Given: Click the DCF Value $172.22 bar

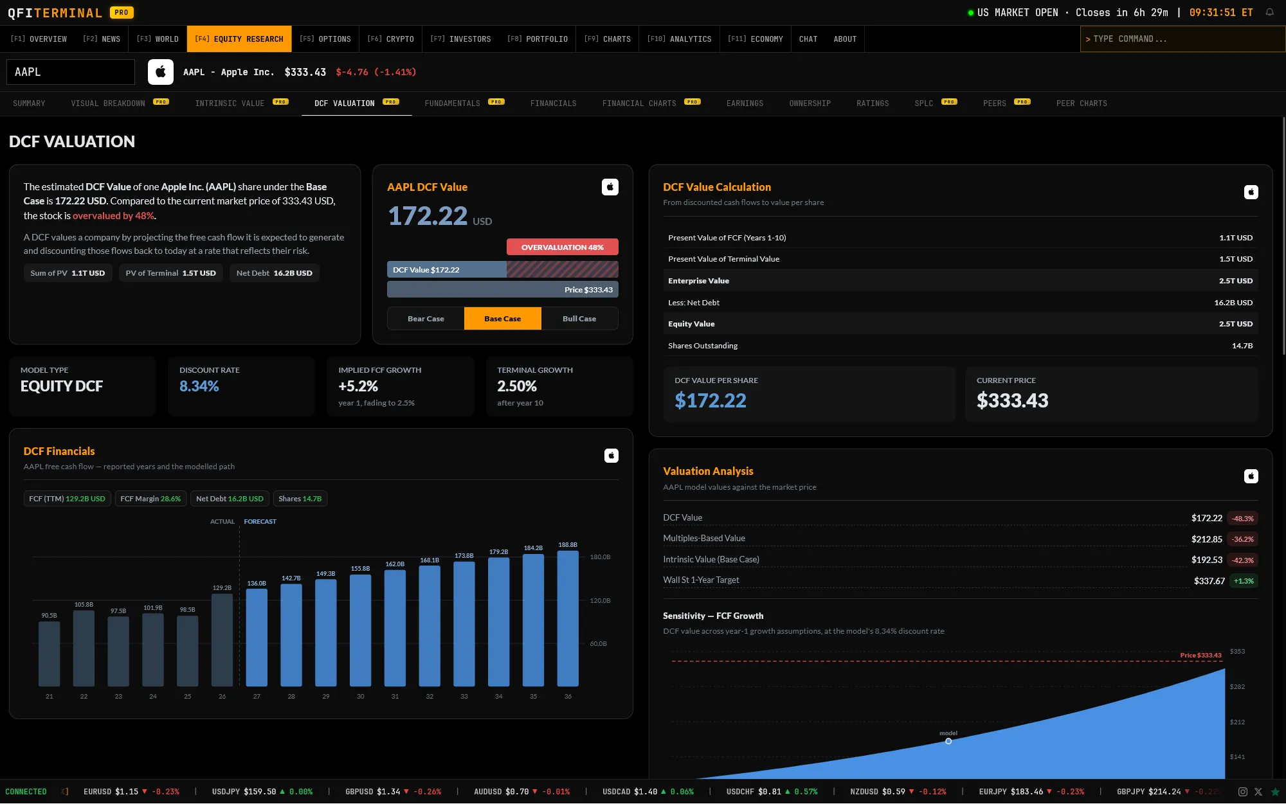Looking at the screenshot, I should tap(447, 270).
